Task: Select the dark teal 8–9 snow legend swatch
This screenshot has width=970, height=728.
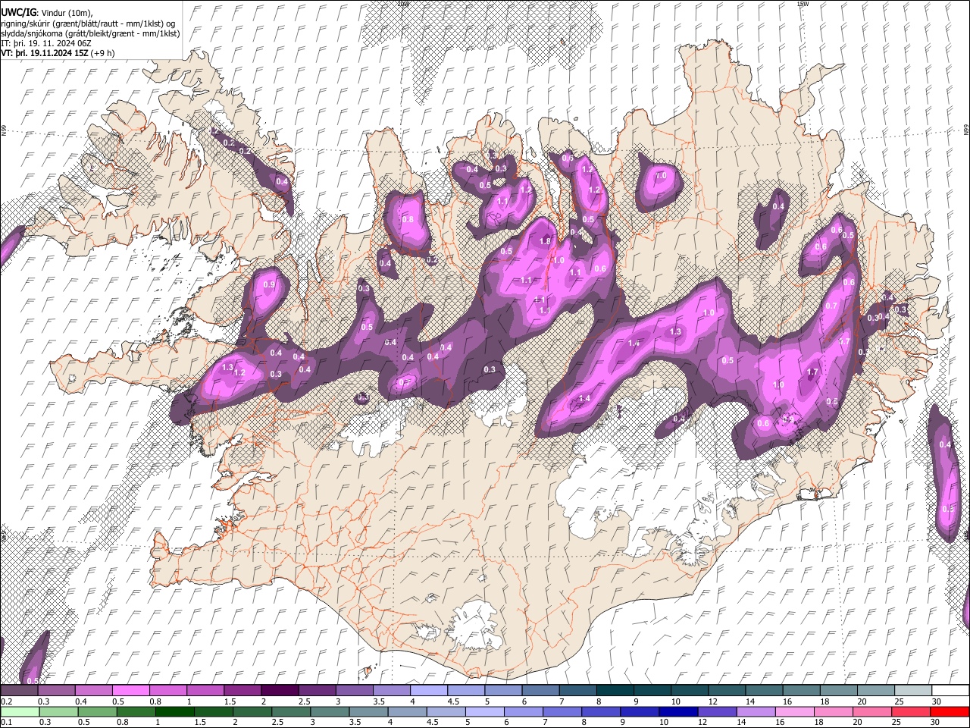Action: click(615, 690)
